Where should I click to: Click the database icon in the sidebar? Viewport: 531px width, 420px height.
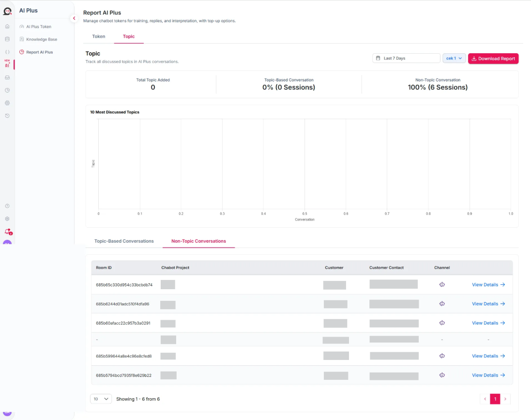click(x=7, y=39)
